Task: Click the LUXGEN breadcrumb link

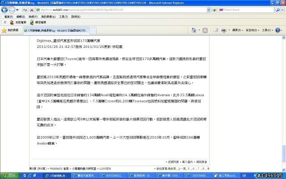Action: [105, 169]
